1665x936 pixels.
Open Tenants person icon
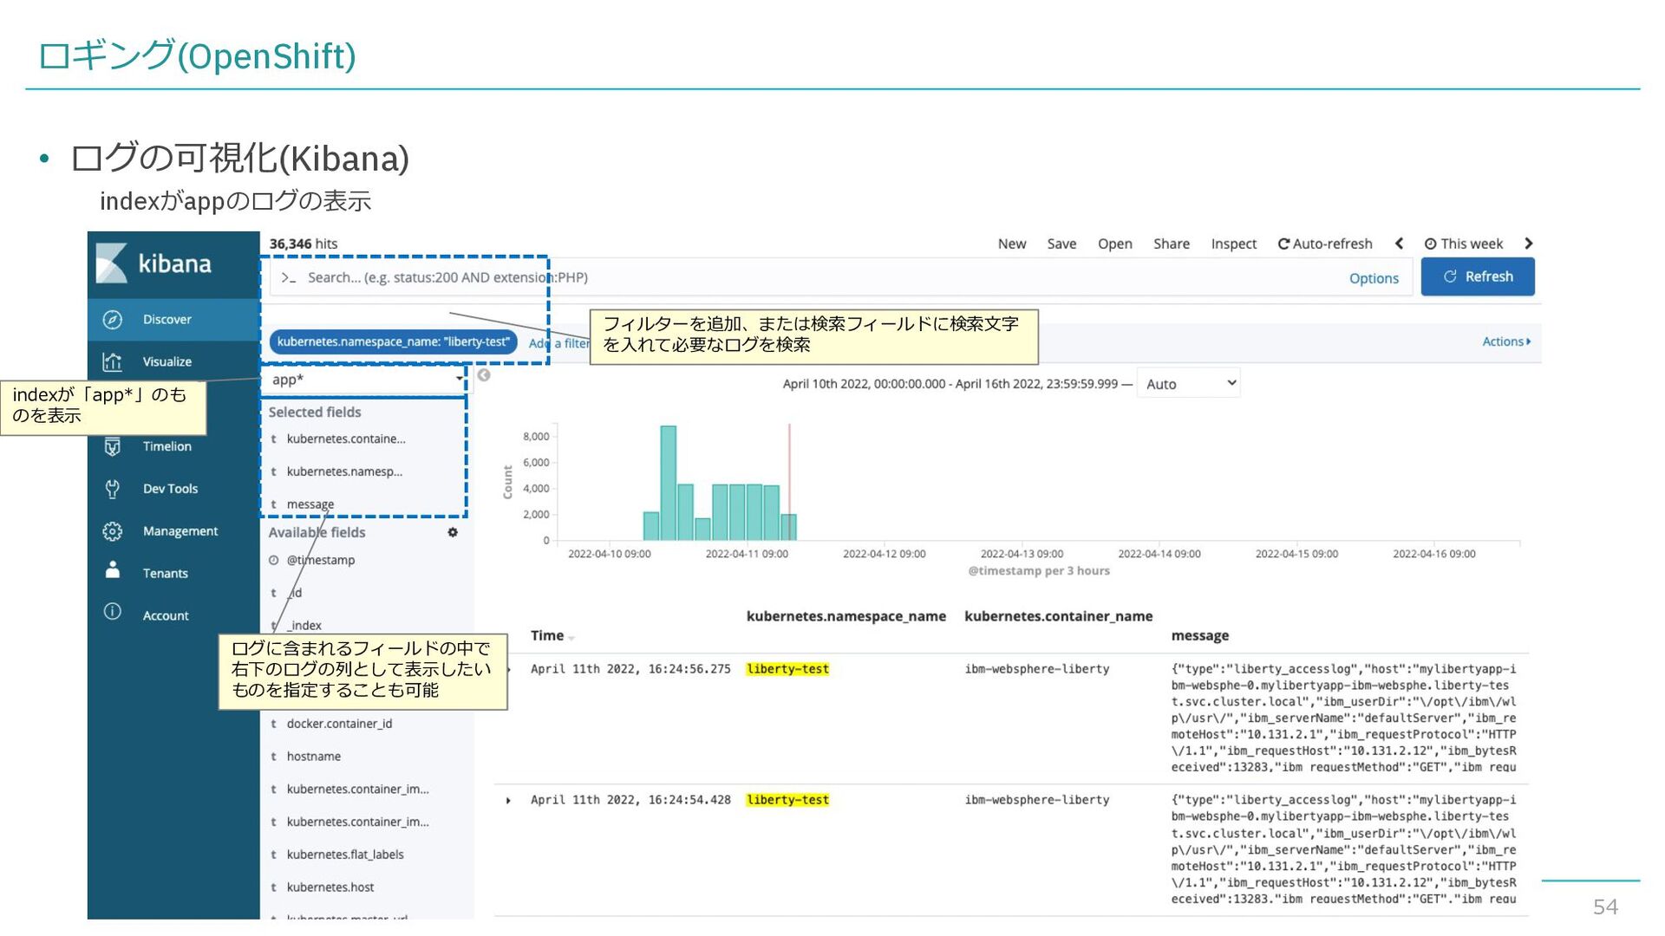(113, 570)
